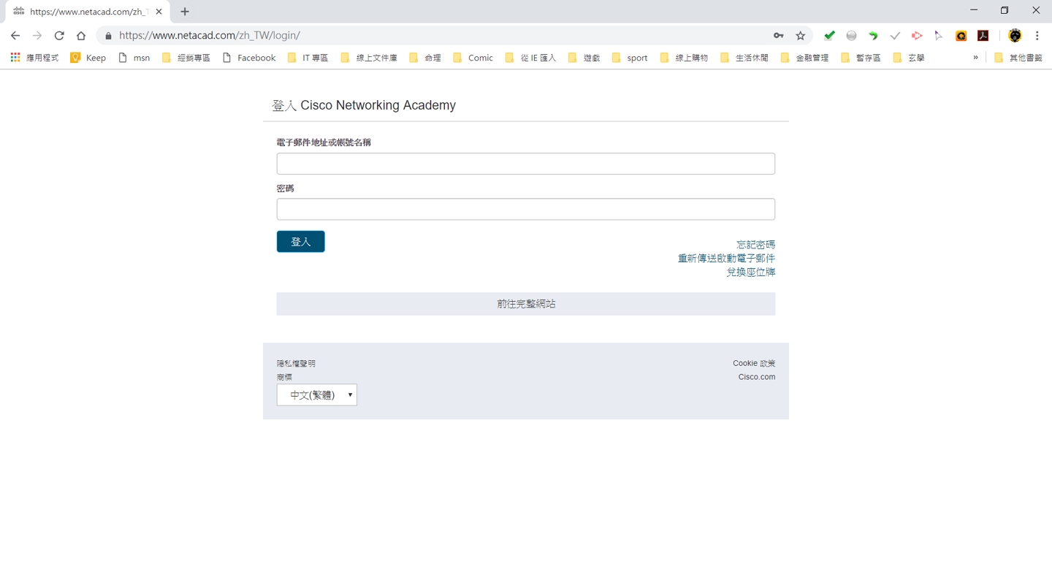Open the Chrome three-dot menu
1052x564 pixels.
[x=1037, y=35]
